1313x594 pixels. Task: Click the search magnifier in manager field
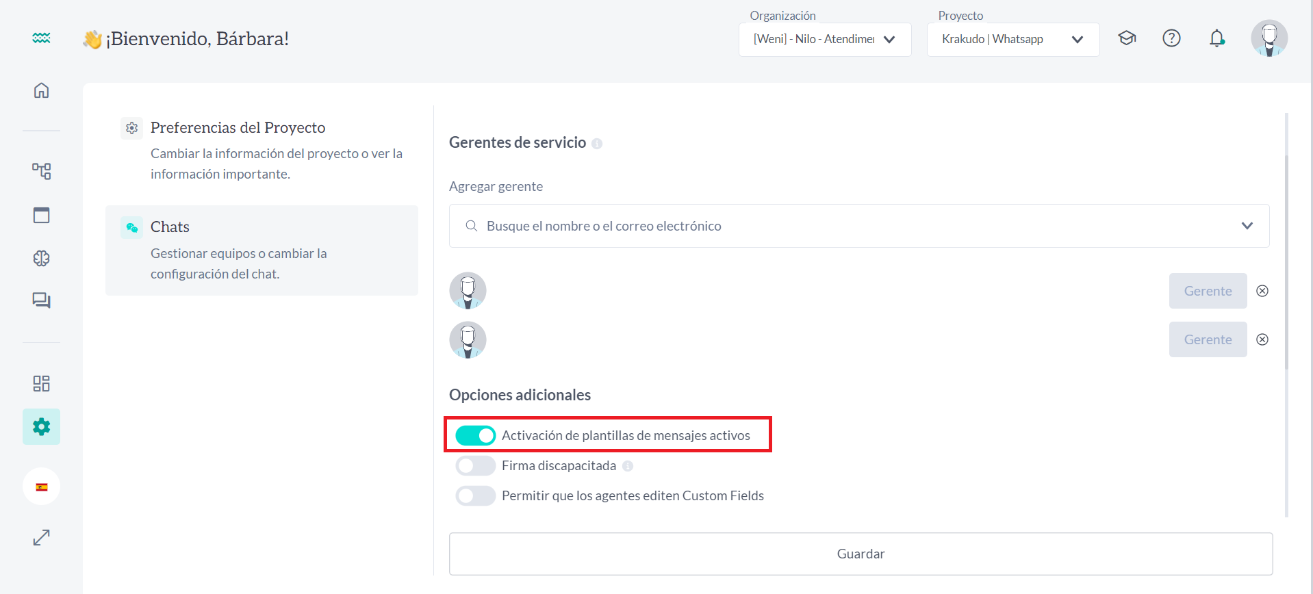coord(471,226)
